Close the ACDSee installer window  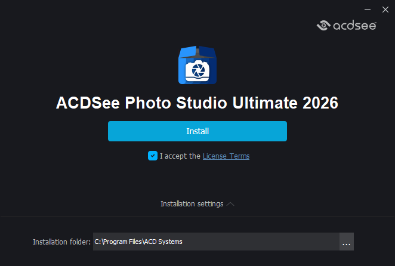click(385, 8)
